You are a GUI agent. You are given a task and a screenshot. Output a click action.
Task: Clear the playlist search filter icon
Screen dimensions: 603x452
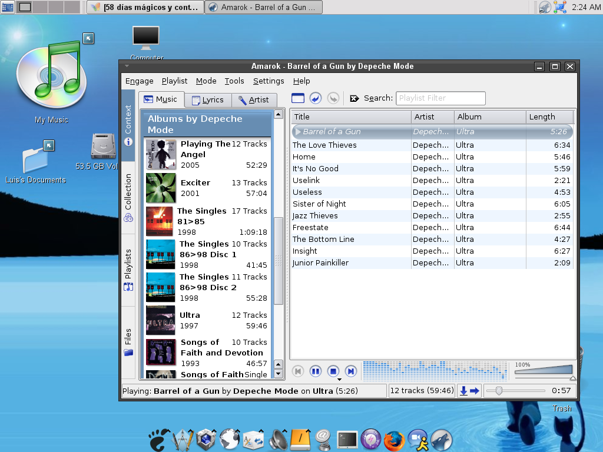(354, 98)
